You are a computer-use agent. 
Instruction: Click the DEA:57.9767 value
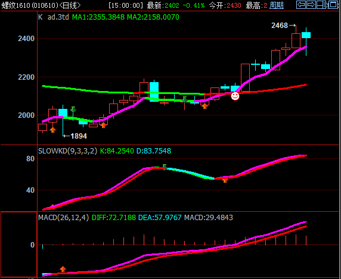coord(160,217)
